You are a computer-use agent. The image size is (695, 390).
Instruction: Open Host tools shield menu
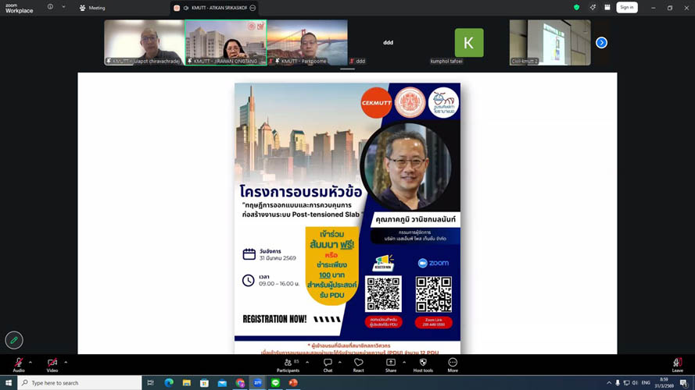(x=423, y=365)
